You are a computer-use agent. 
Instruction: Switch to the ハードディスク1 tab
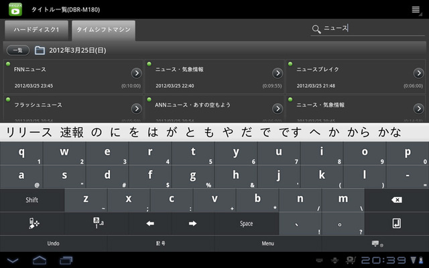(37, 30)
